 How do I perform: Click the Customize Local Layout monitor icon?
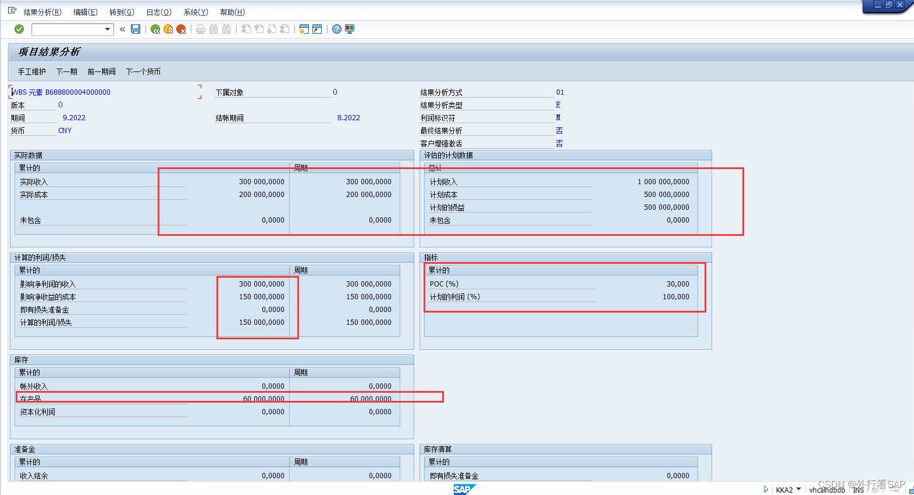pyautogui.click(x=350, y=29)
